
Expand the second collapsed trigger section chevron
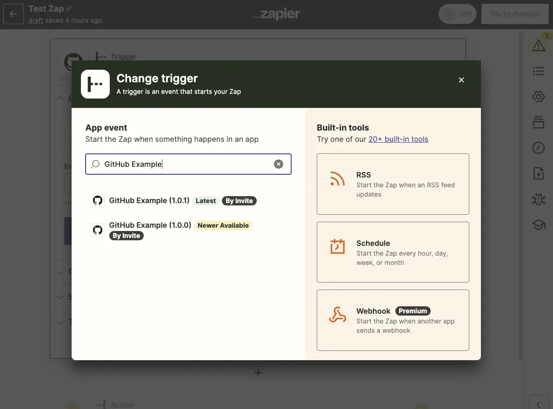(60, 272)
